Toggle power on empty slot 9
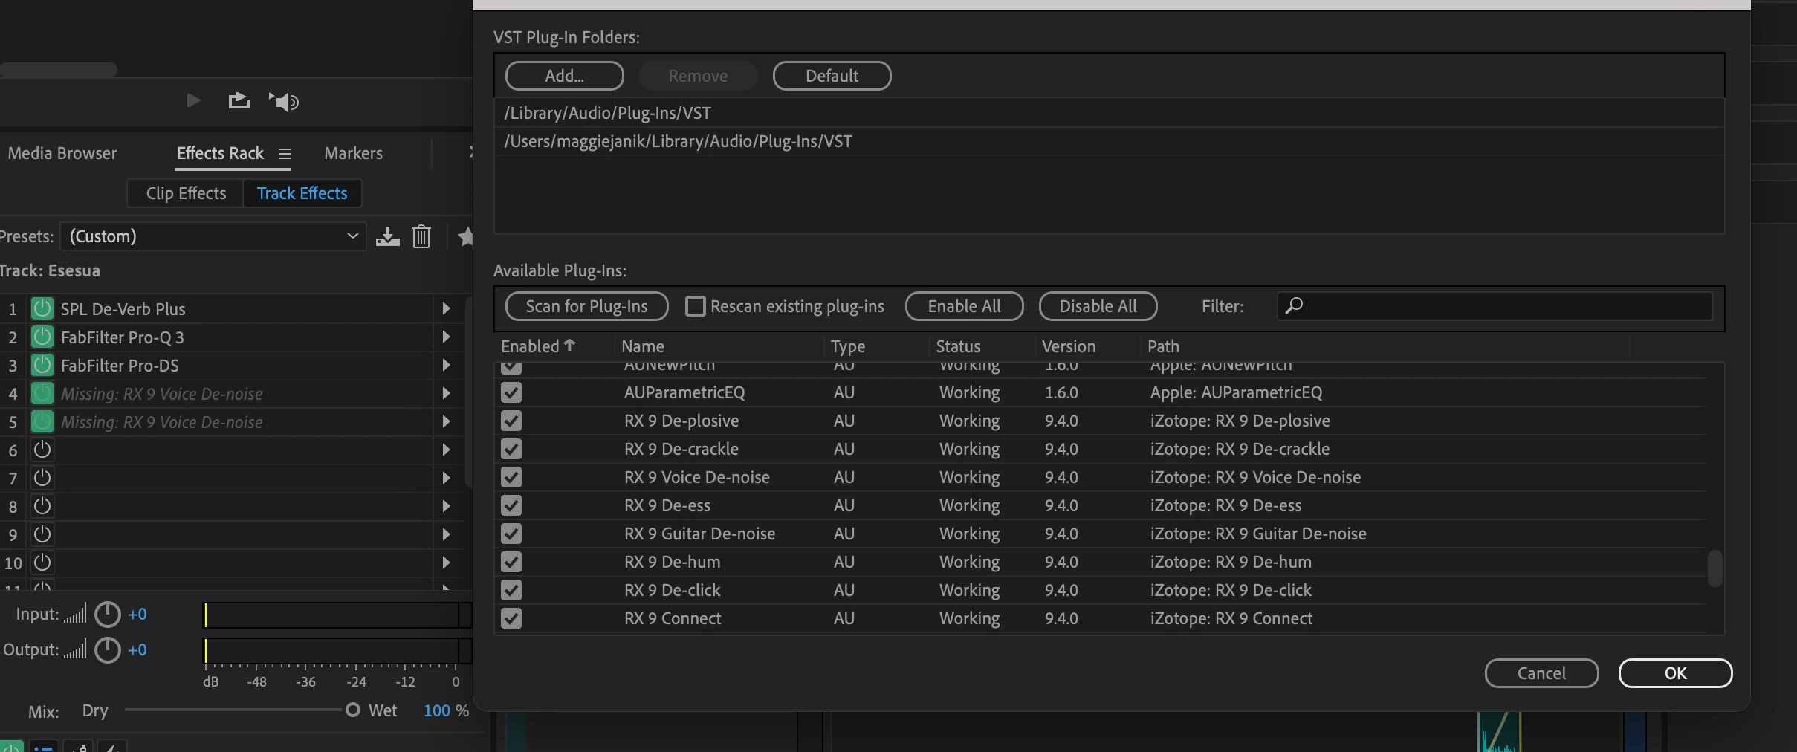1797x752 pixels. pyautogui.click(x=42, y=534)
